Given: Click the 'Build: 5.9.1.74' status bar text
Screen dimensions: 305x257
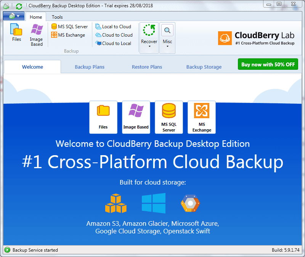Looking at the screenshot, I should pos(286,250).
